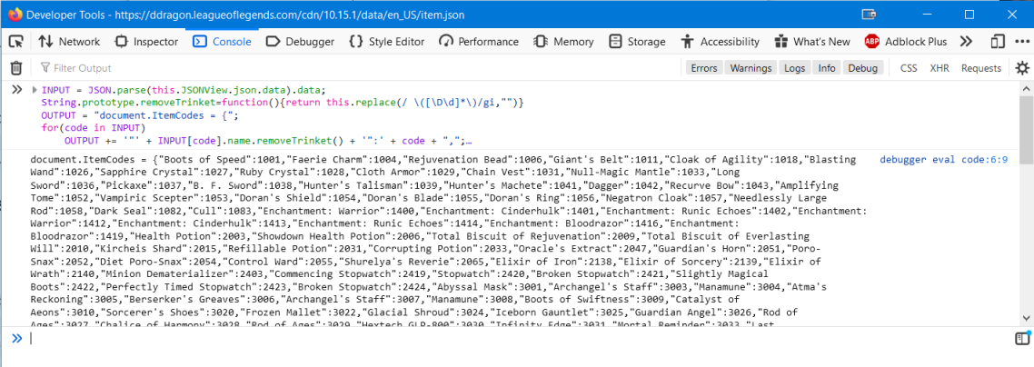Enable the XHR filter

940,68
